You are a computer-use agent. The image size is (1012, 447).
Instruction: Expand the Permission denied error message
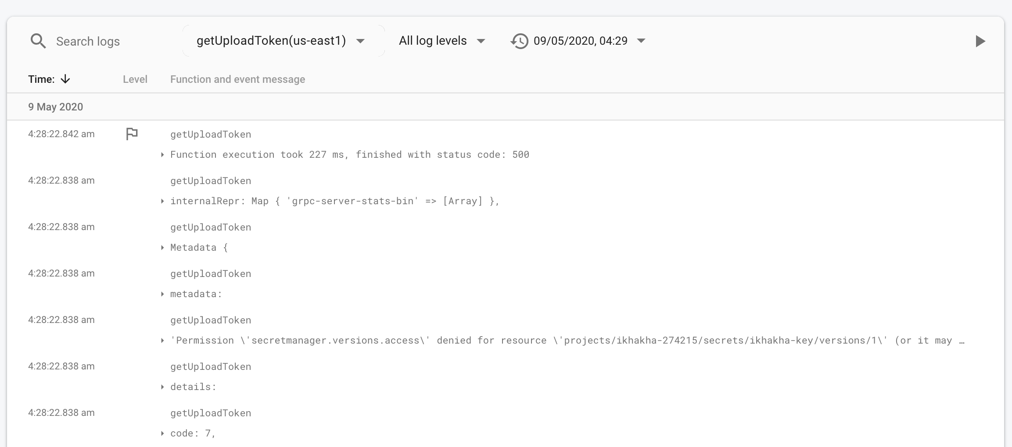coord(162,340)
